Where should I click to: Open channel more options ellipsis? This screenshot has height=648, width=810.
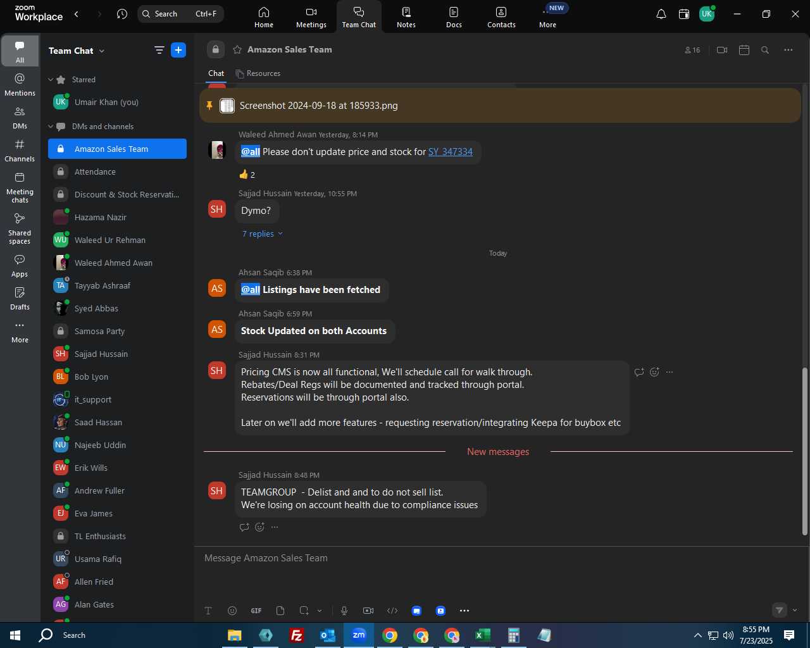tap(788, 50)
